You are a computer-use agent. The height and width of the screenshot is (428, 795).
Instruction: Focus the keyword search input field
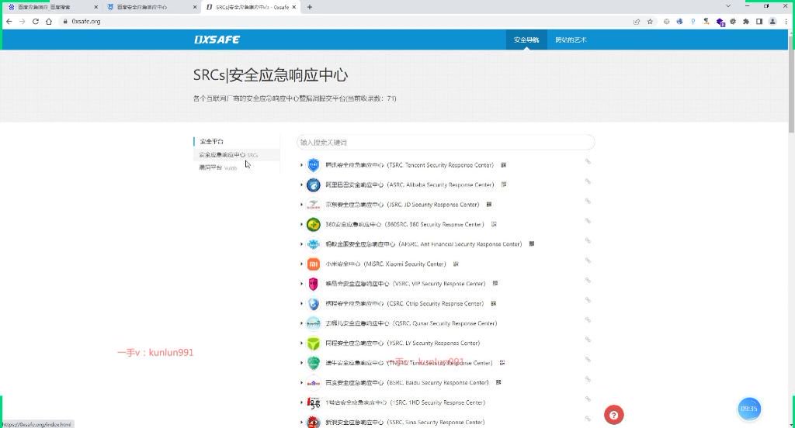tap(445, 143)
